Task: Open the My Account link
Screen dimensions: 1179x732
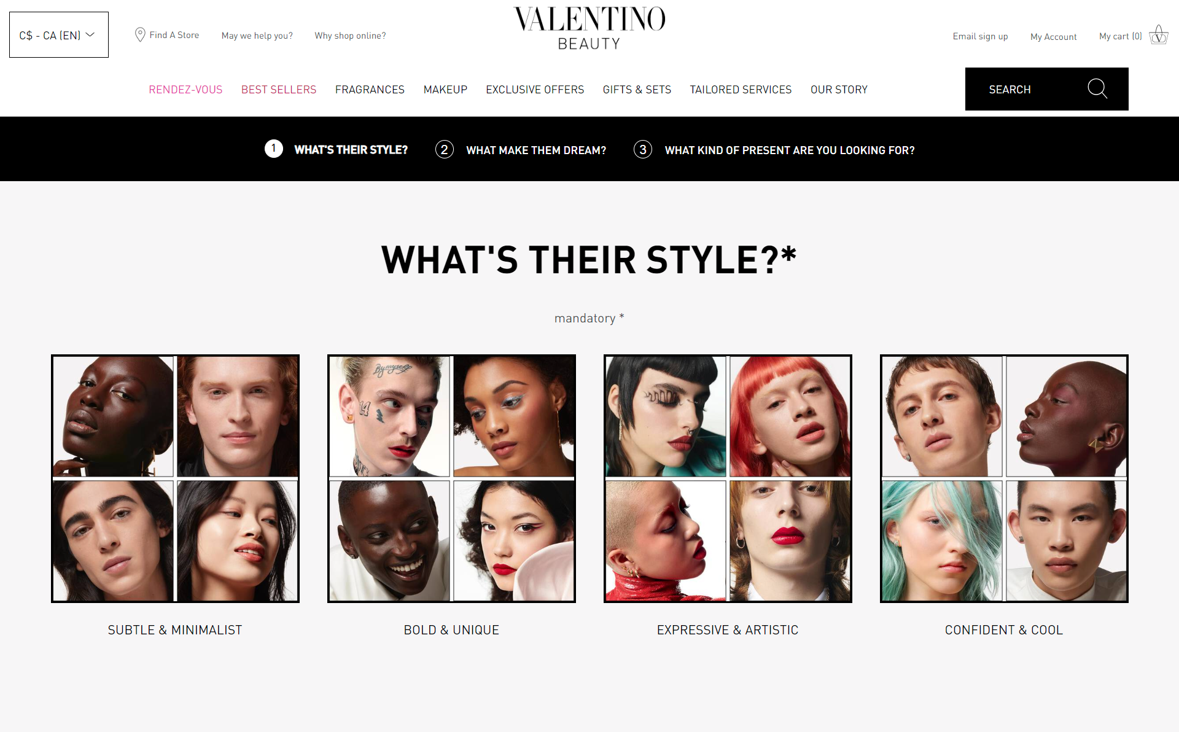Action: point(1054,37)
